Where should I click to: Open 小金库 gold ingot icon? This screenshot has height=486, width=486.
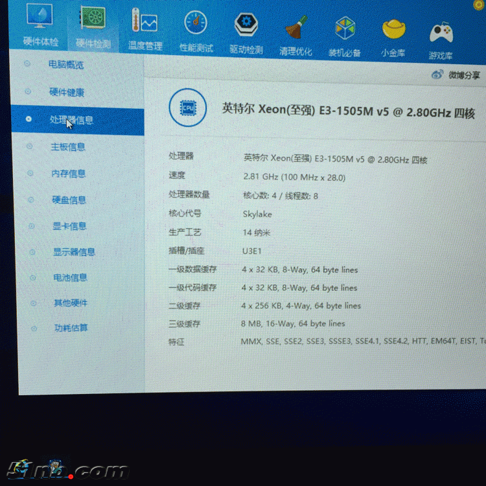pos(393,29)
